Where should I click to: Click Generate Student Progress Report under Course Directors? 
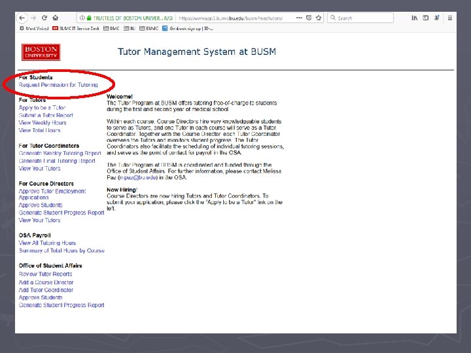61,212
